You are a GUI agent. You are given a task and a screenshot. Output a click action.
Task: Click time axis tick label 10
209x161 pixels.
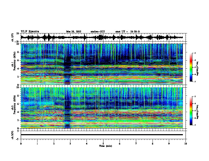tap(186, 144)
